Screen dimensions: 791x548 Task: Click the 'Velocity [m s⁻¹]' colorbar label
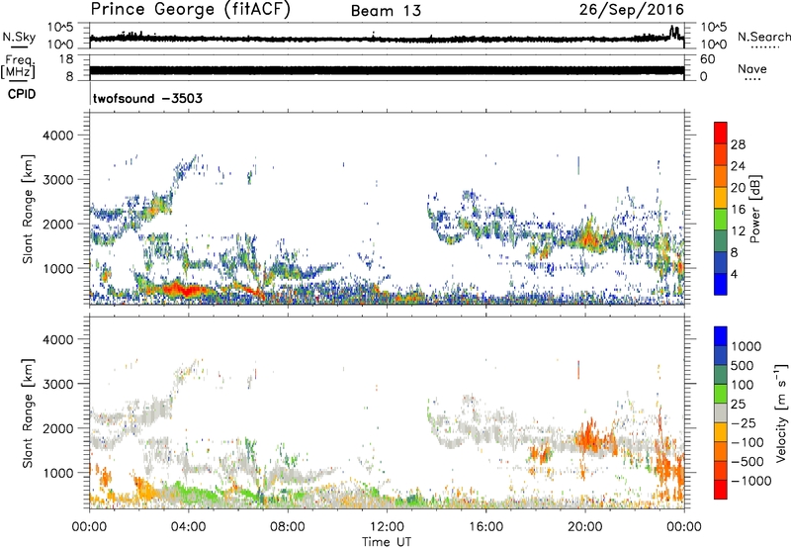click(781, 412)
